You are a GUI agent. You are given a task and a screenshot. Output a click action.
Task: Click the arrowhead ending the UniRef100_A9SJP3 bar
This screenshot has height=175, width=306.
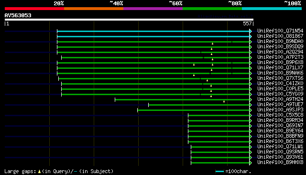pyautogui.click(x=251, y=110)
